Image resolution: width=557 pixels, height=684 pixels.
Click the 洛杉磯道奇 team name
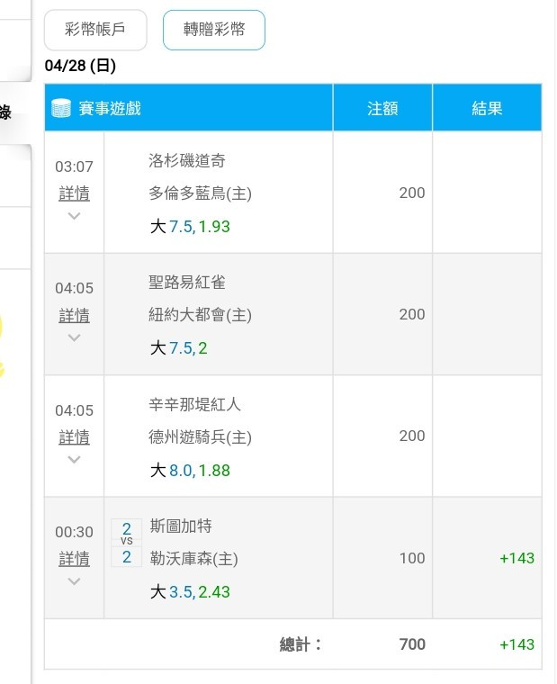186,160
